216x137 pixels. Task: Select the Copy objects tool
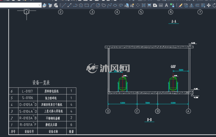pyautogui.click(x=186, y=5)
